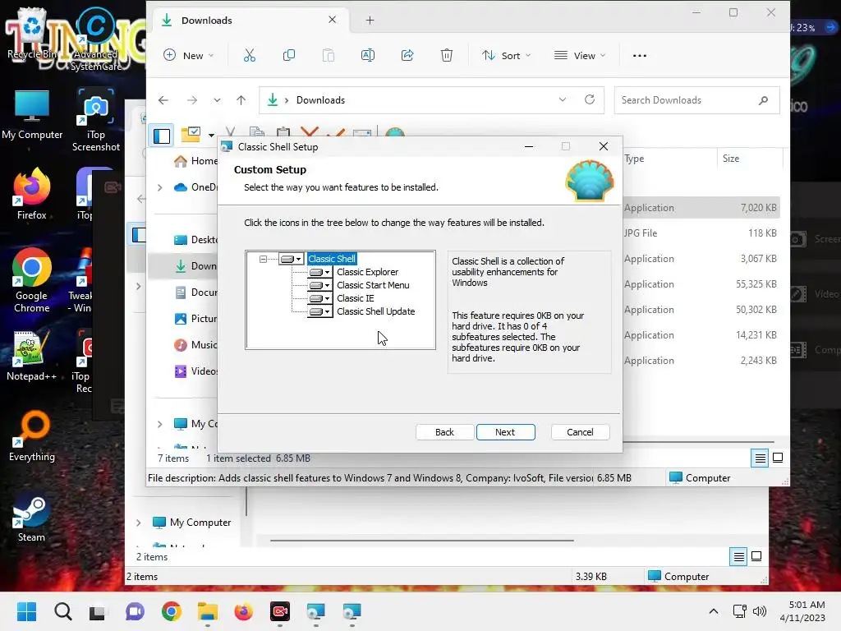Screen dimensions: 841x631
Task: Click Back in Classic Shell Setup
Action: click(x=444, y=432)
